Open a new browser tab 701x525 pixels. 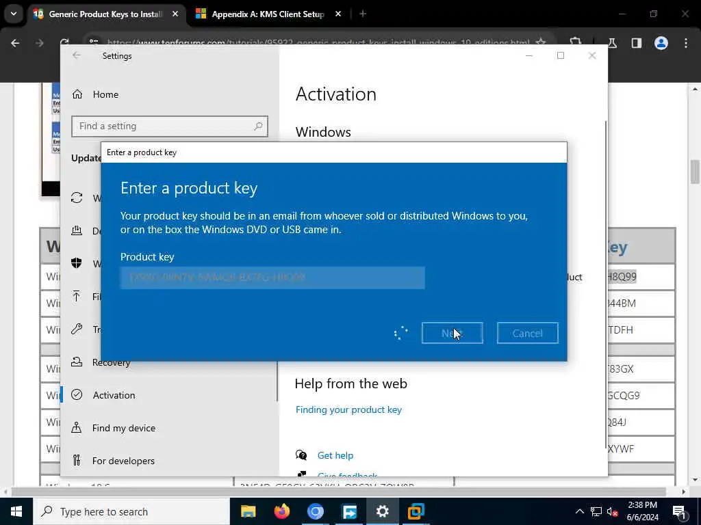click(363, 14)
